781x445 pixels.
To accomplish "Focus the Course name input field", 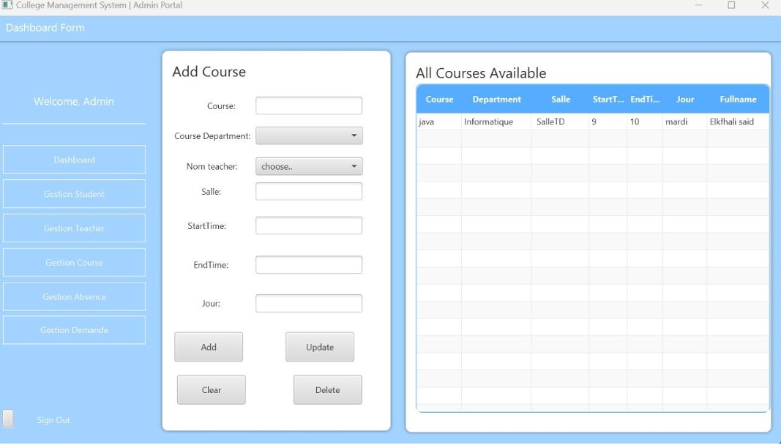I will 309,106.
